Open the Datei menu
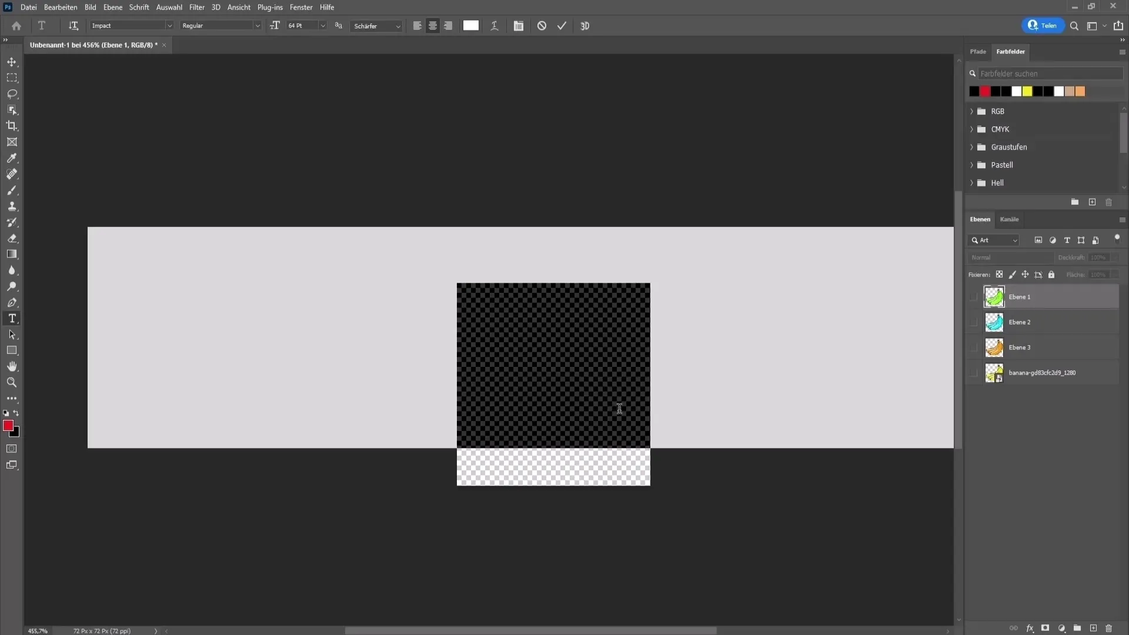The image size is (1129, 635). (28, 7)
